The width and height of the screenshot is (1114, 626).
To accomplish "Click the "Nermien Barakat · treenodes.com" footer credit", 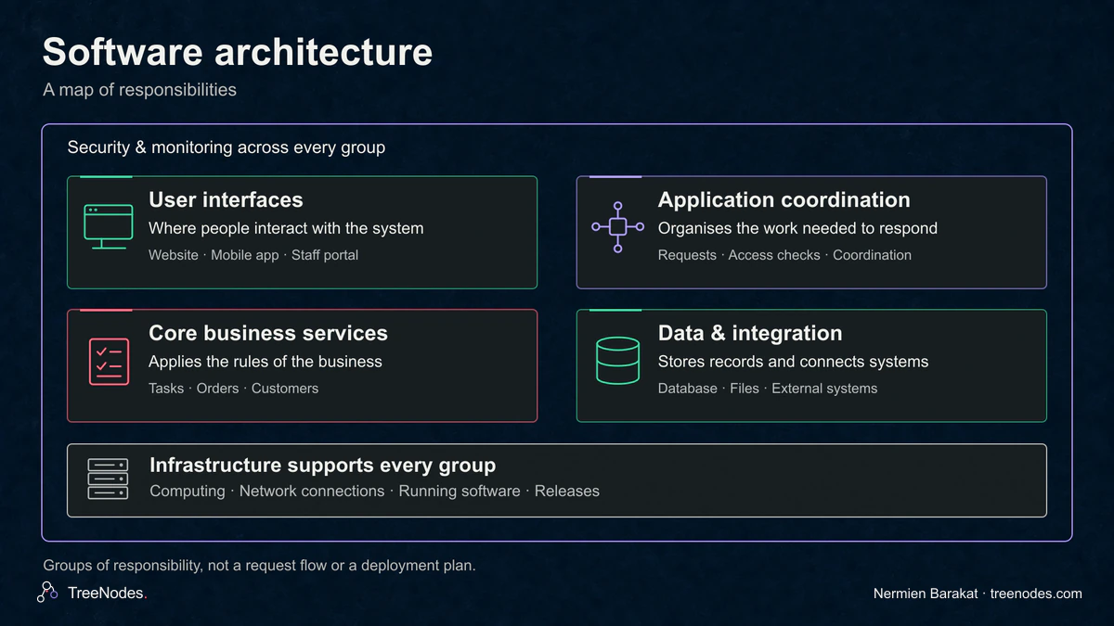I will [x=978, y=594].
